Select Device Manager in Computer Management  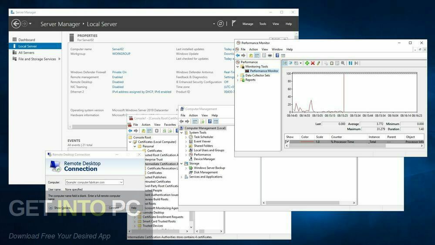click(x=205, y=159)
